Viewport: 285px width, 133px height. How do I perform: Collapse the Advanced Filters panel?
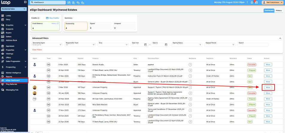click(x=280, y=38)
